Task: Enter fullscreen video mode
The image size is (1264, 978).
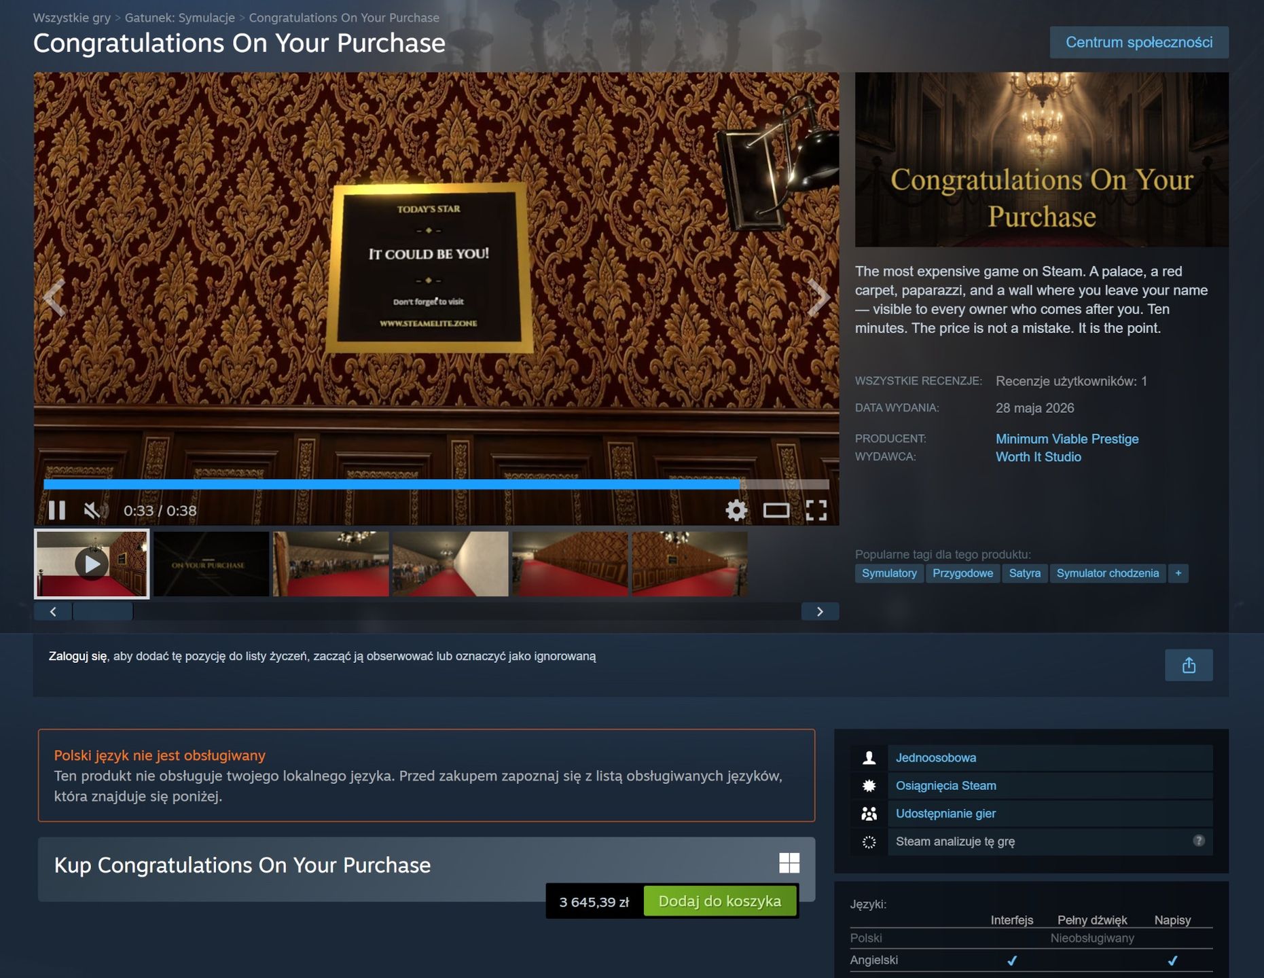Action: pyautogui.click(x=816, y=510)
